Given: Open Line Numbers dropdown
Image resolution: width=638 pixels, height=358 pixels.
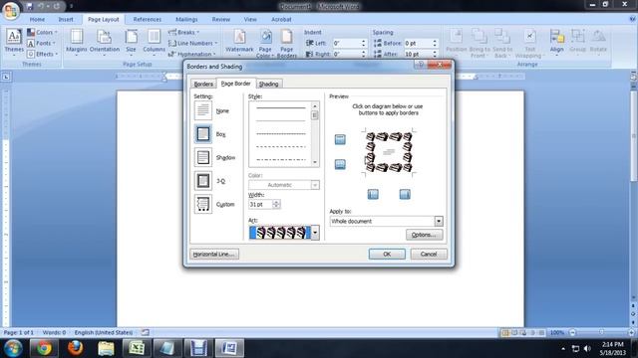Looking at the screenshot, I should (x=193, y=43).
